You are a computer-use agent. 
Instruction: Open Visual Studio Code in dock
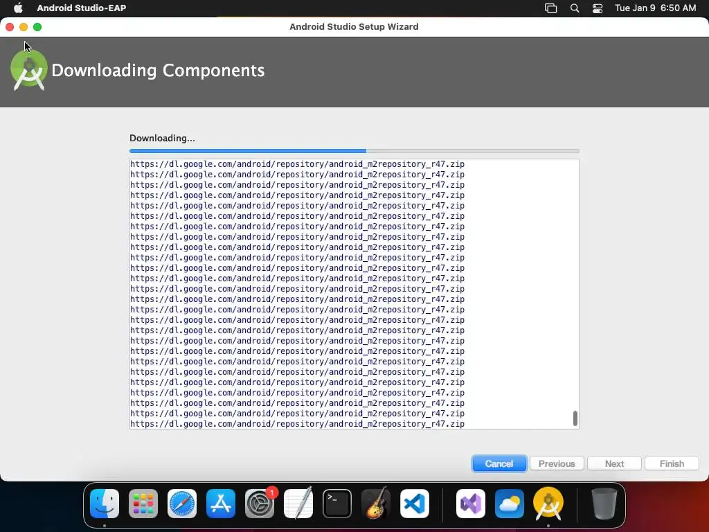click(415, 504)
